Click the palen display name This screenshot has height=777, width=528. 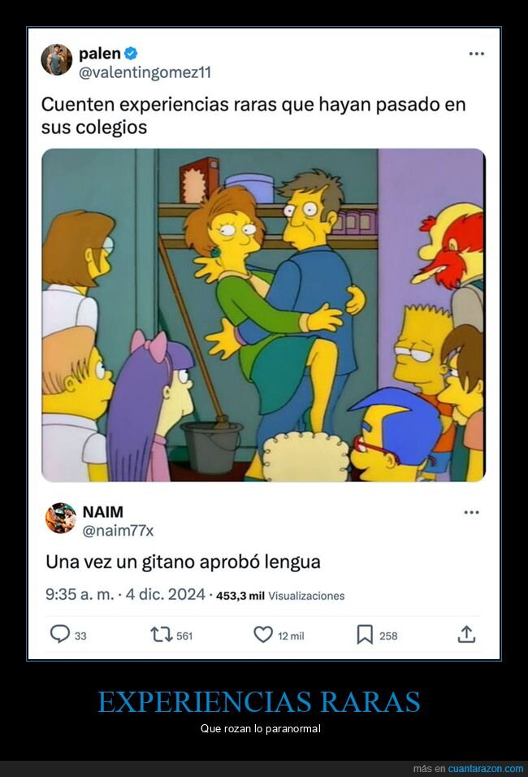click(x=100, y=53)
